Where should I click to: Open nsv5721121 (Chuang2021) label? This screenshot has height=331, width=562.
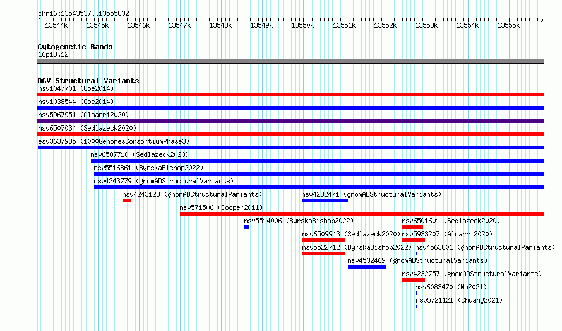point(459,300)
